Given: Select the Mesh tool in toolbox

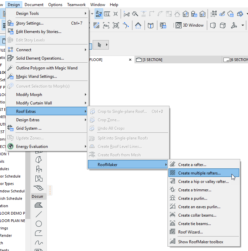Looking at the screenshot, I should click(39, 188).
